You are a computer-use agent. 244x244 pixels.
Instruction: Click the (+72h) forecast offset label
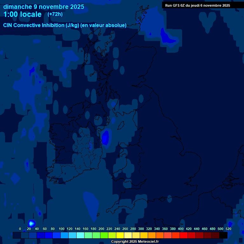pos(55,14)
